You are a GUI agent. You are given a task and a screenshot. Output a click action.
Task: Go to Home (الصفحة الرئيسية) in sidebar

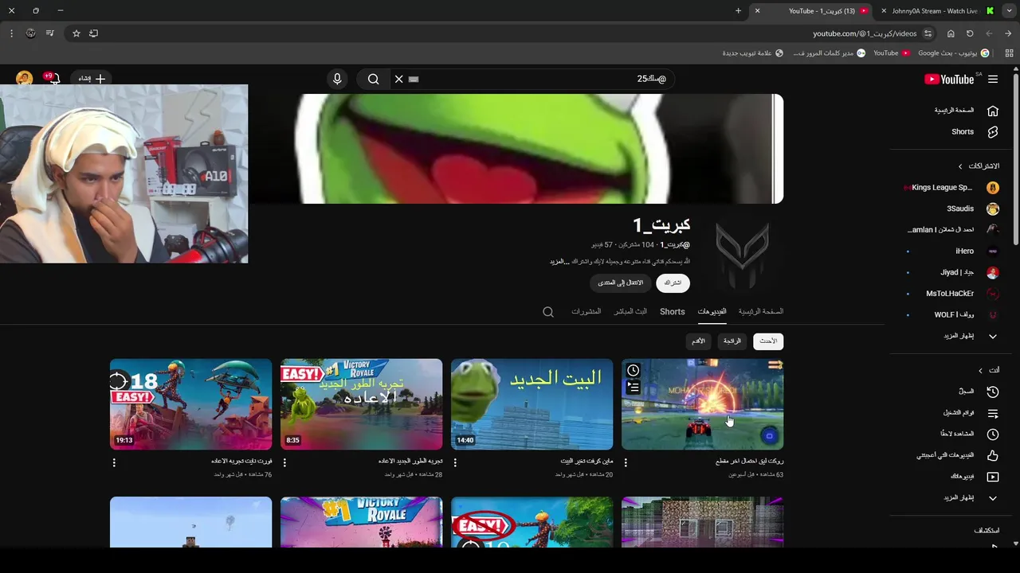point(966,111)
